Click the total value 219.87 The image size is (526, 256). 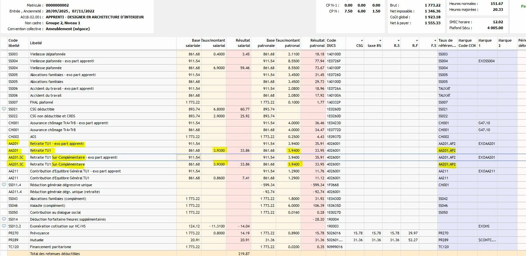pos(244,254)
